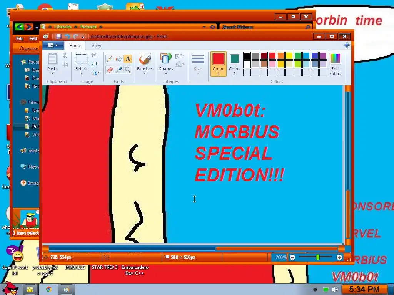Click Organize in the Explorer toolbar
Viewport: 394px width, 295px height.
28,48
